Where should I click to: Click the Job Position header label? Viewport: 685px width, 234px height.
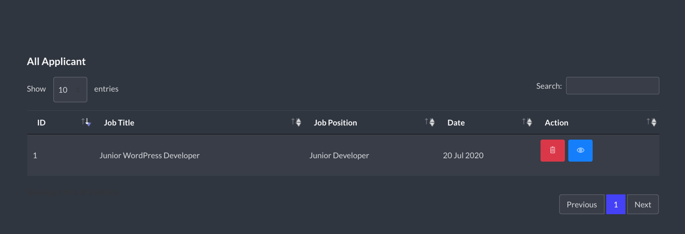coord(335,123)
